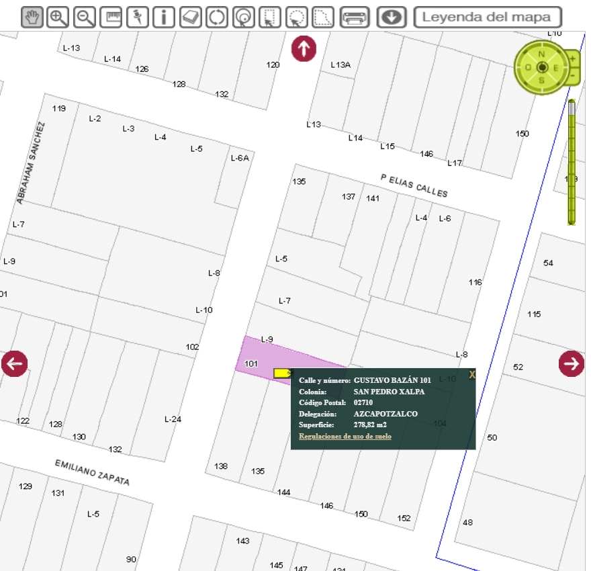Screen dimensions: 591x571
Task: Zoom in with compass plus button
Action: (x=573, y=59)
